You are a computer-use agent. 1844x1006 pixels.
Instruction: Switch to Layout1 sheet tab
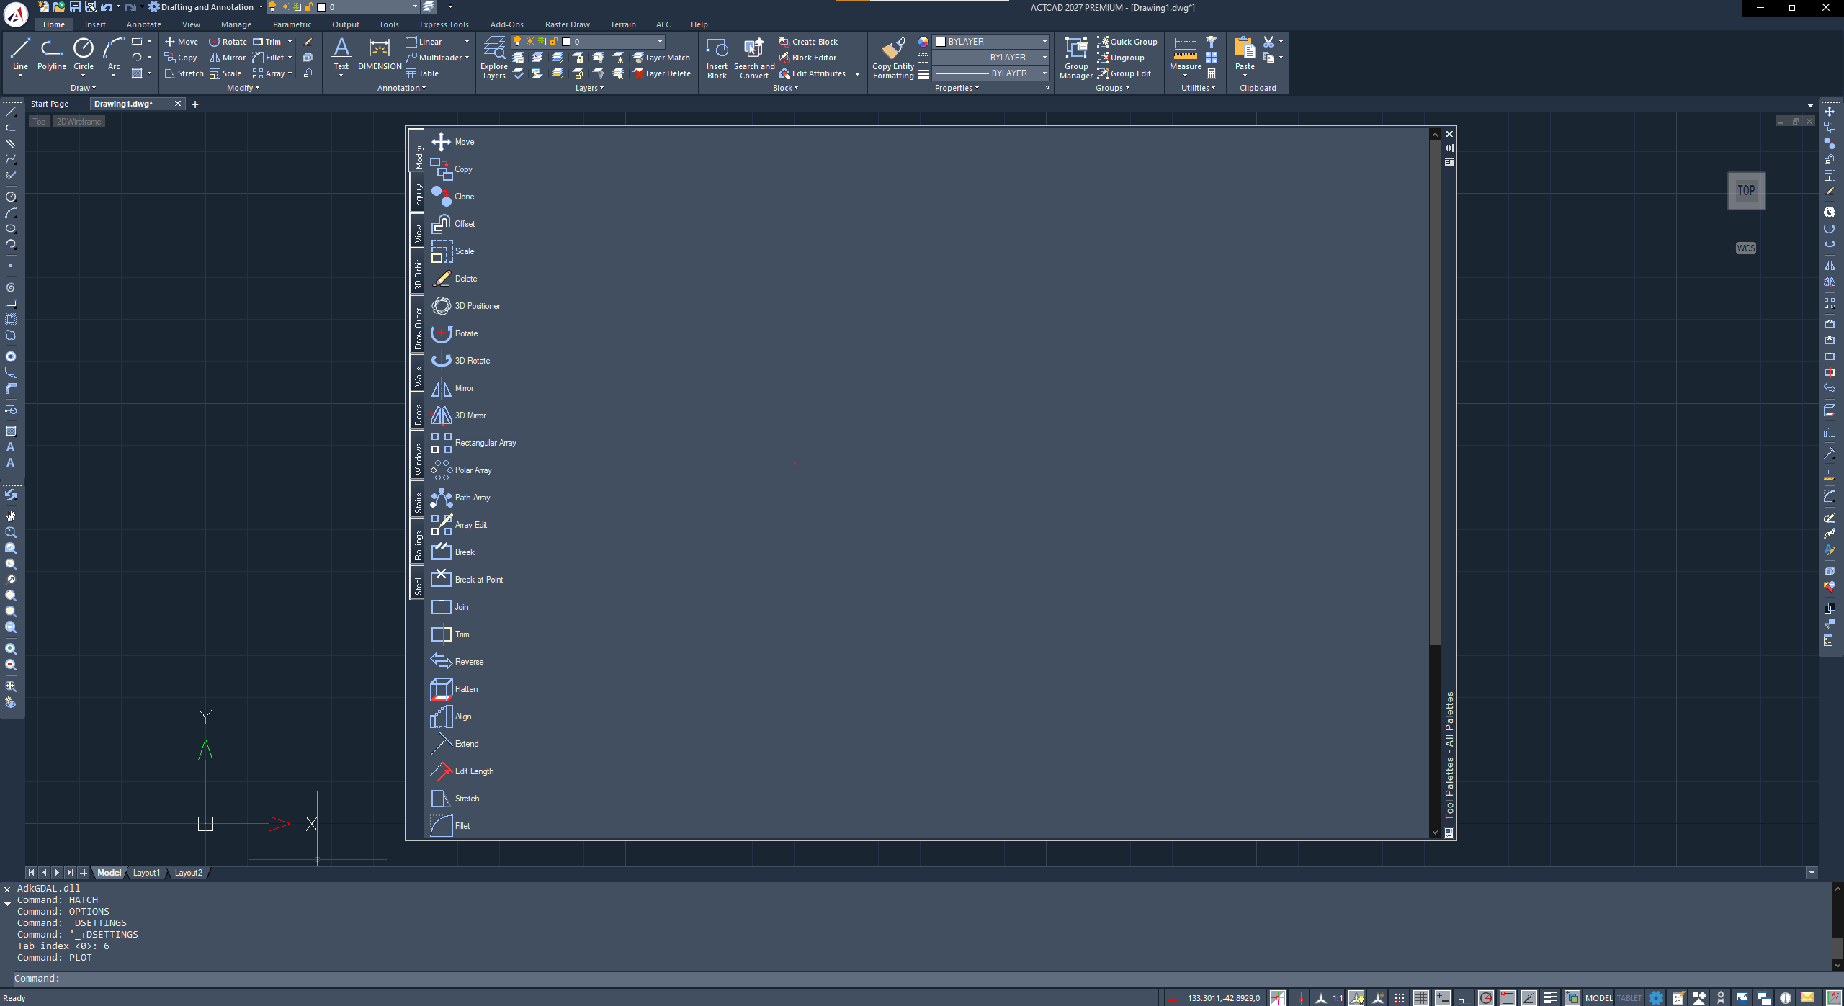point(146,873)
